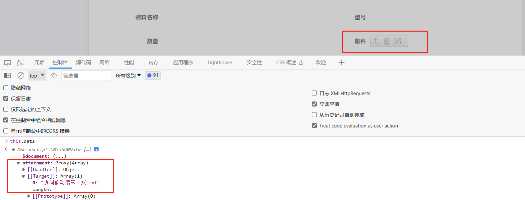Collapse the attachment Proxy(Array) node

pyautogui.click(x=18, y=163)
